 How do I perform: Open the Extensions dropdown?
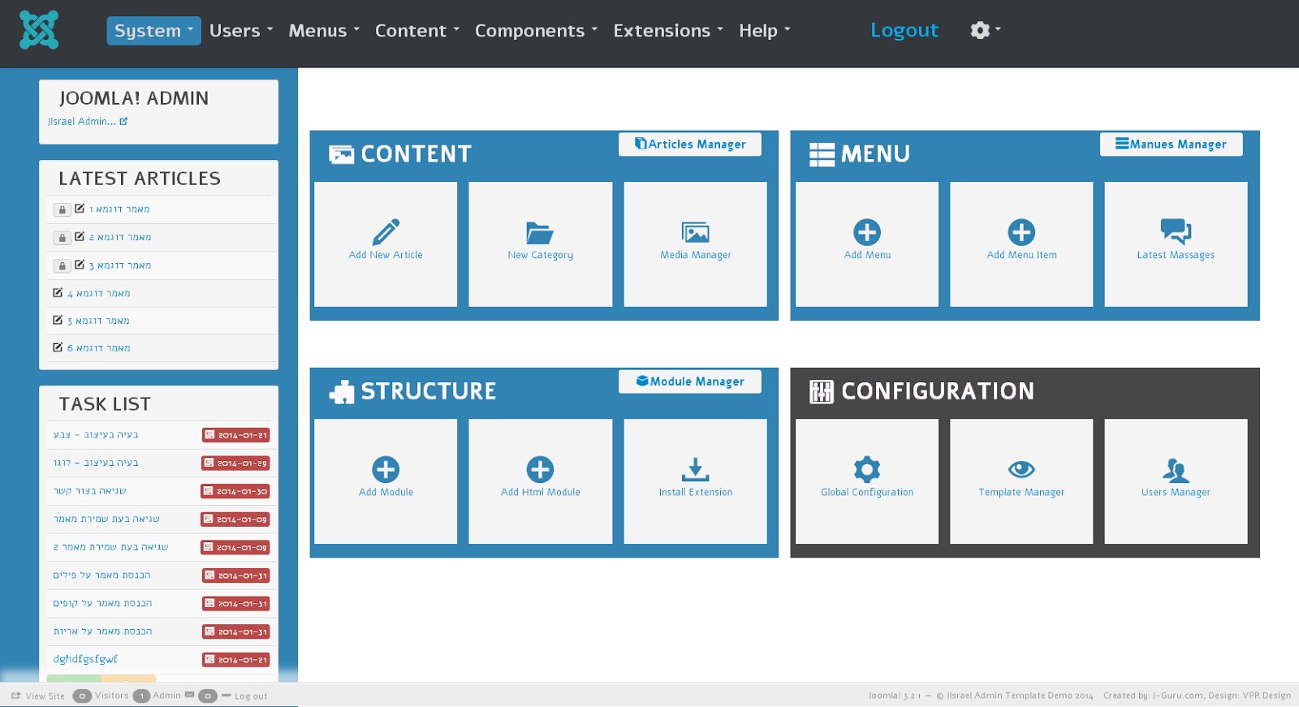click(668, 31)
